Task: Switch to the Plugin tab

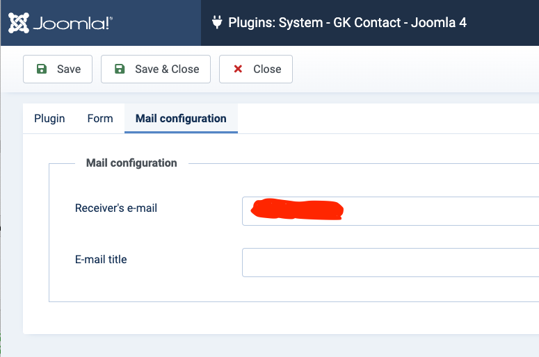Action: [49, 119]
